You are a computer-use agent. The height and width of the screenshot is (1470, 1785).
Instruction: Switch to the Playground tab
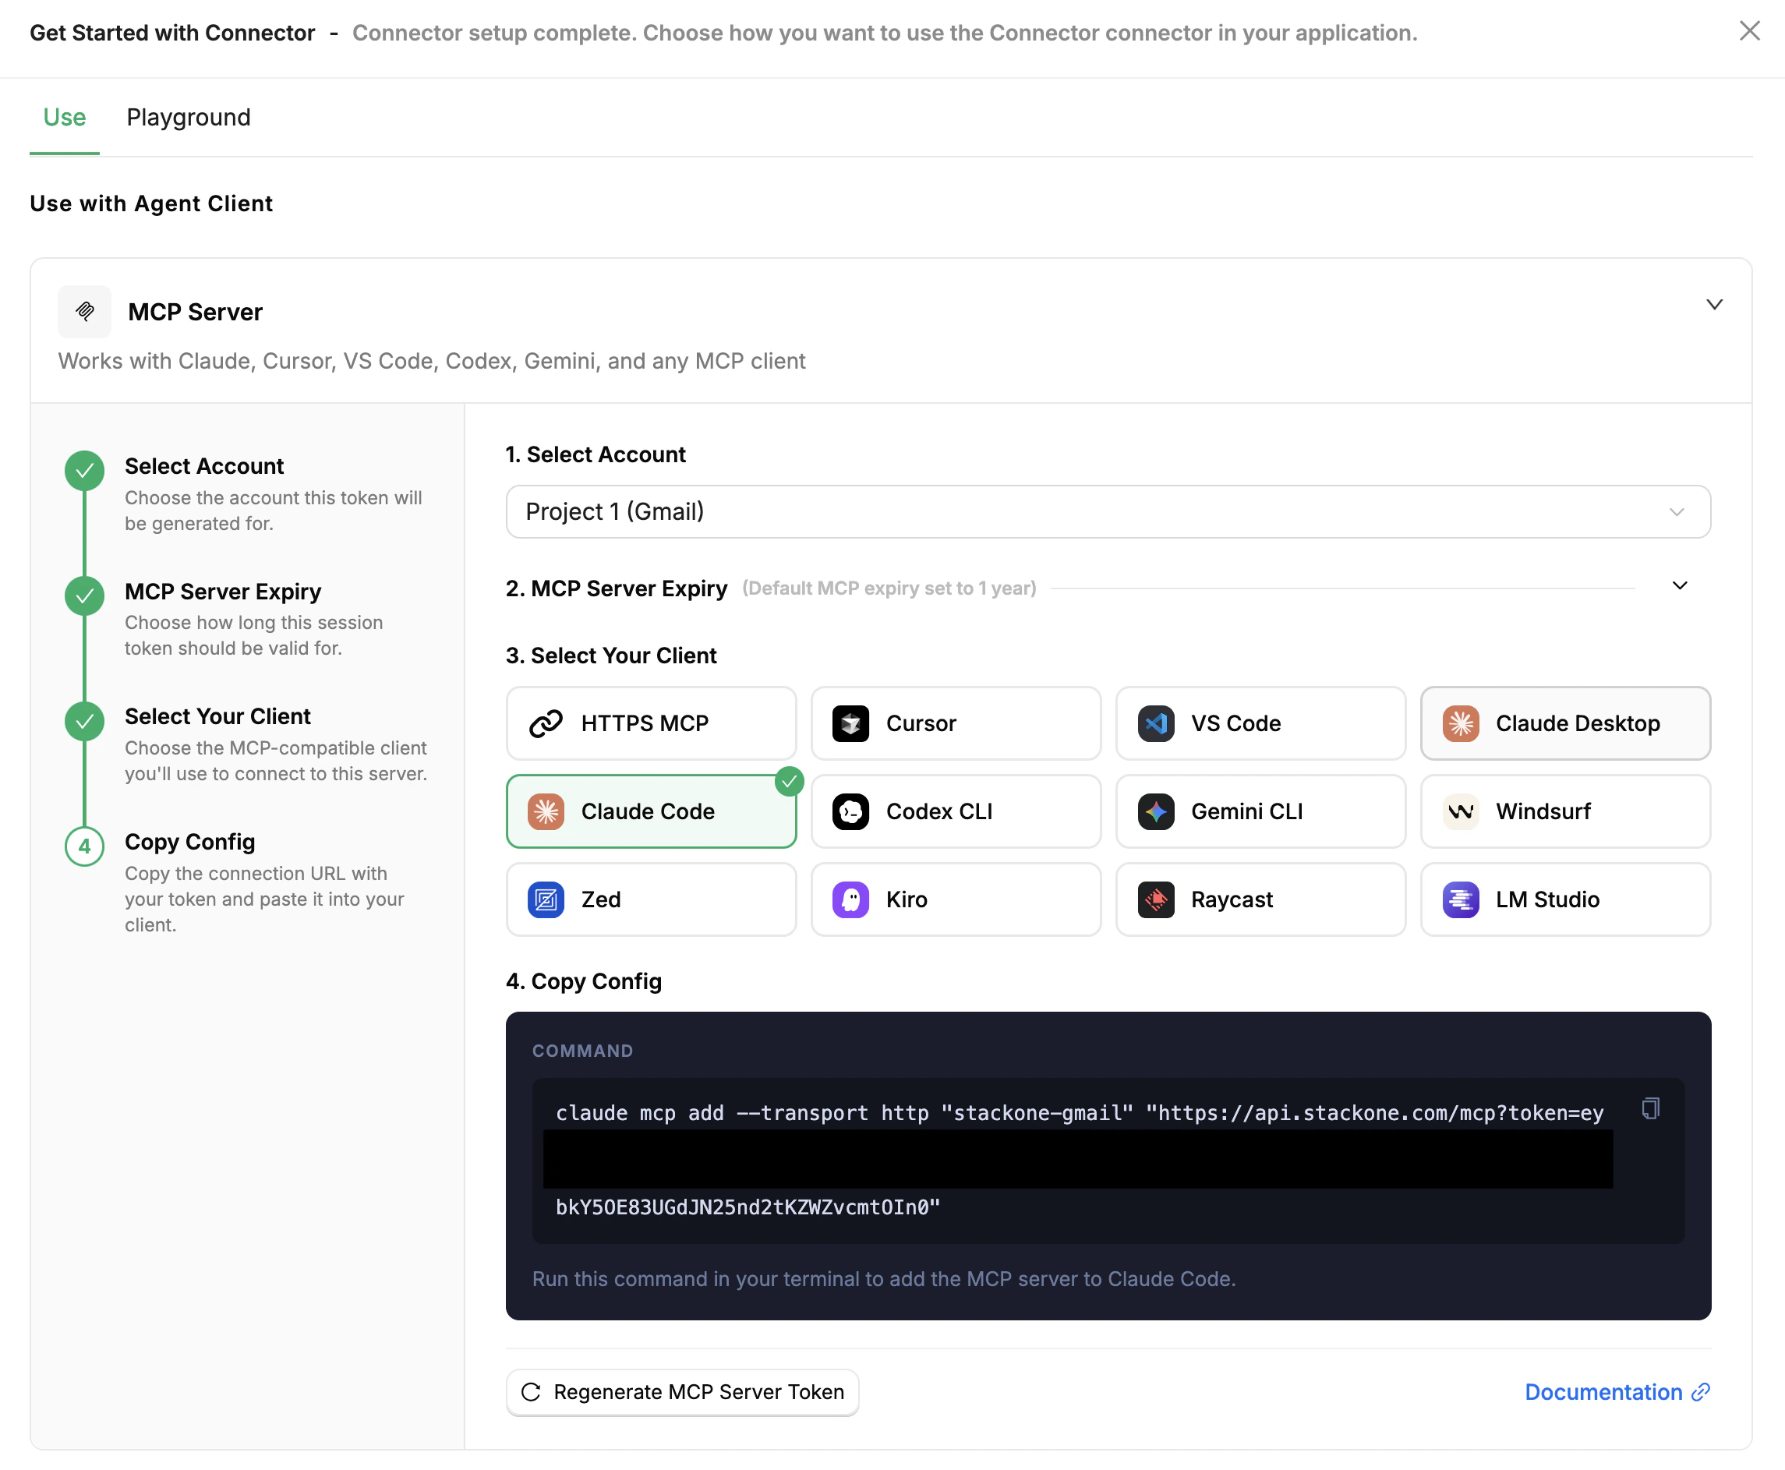point(189,117)
